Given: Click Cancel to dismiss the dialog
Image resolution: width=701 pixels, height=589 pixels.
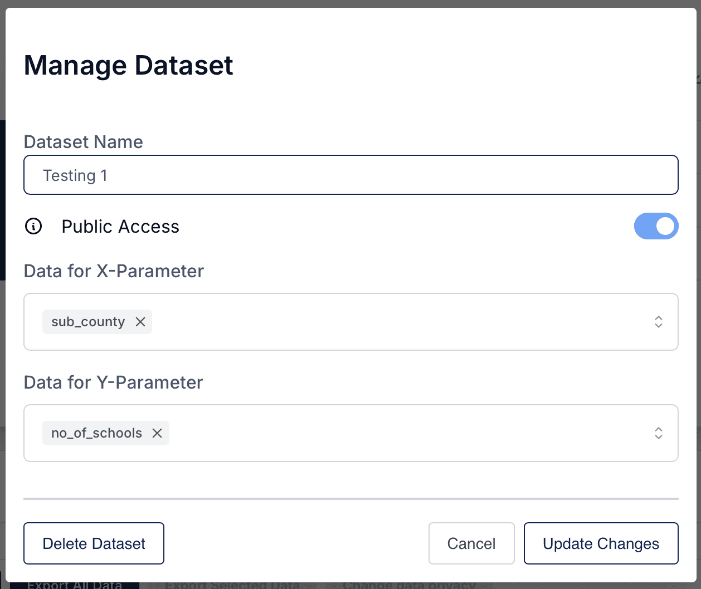Looking at the screenshot, I should point(471,543).
